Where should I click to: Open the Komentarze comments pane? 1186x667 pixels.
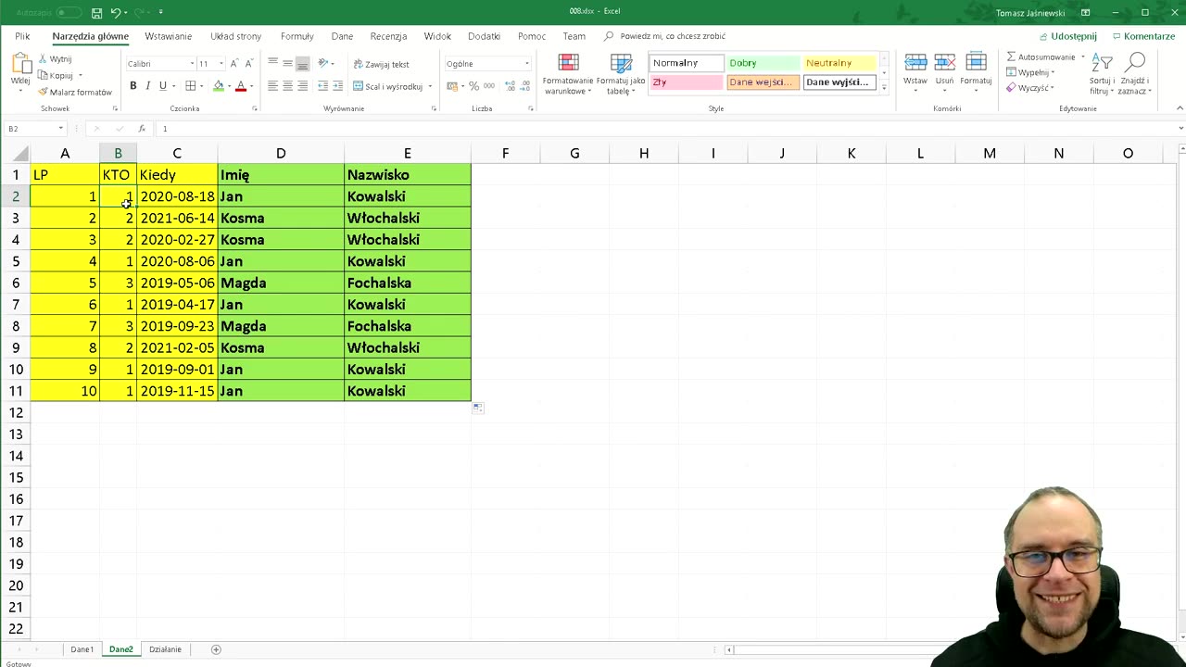(x=1143, y=36)
